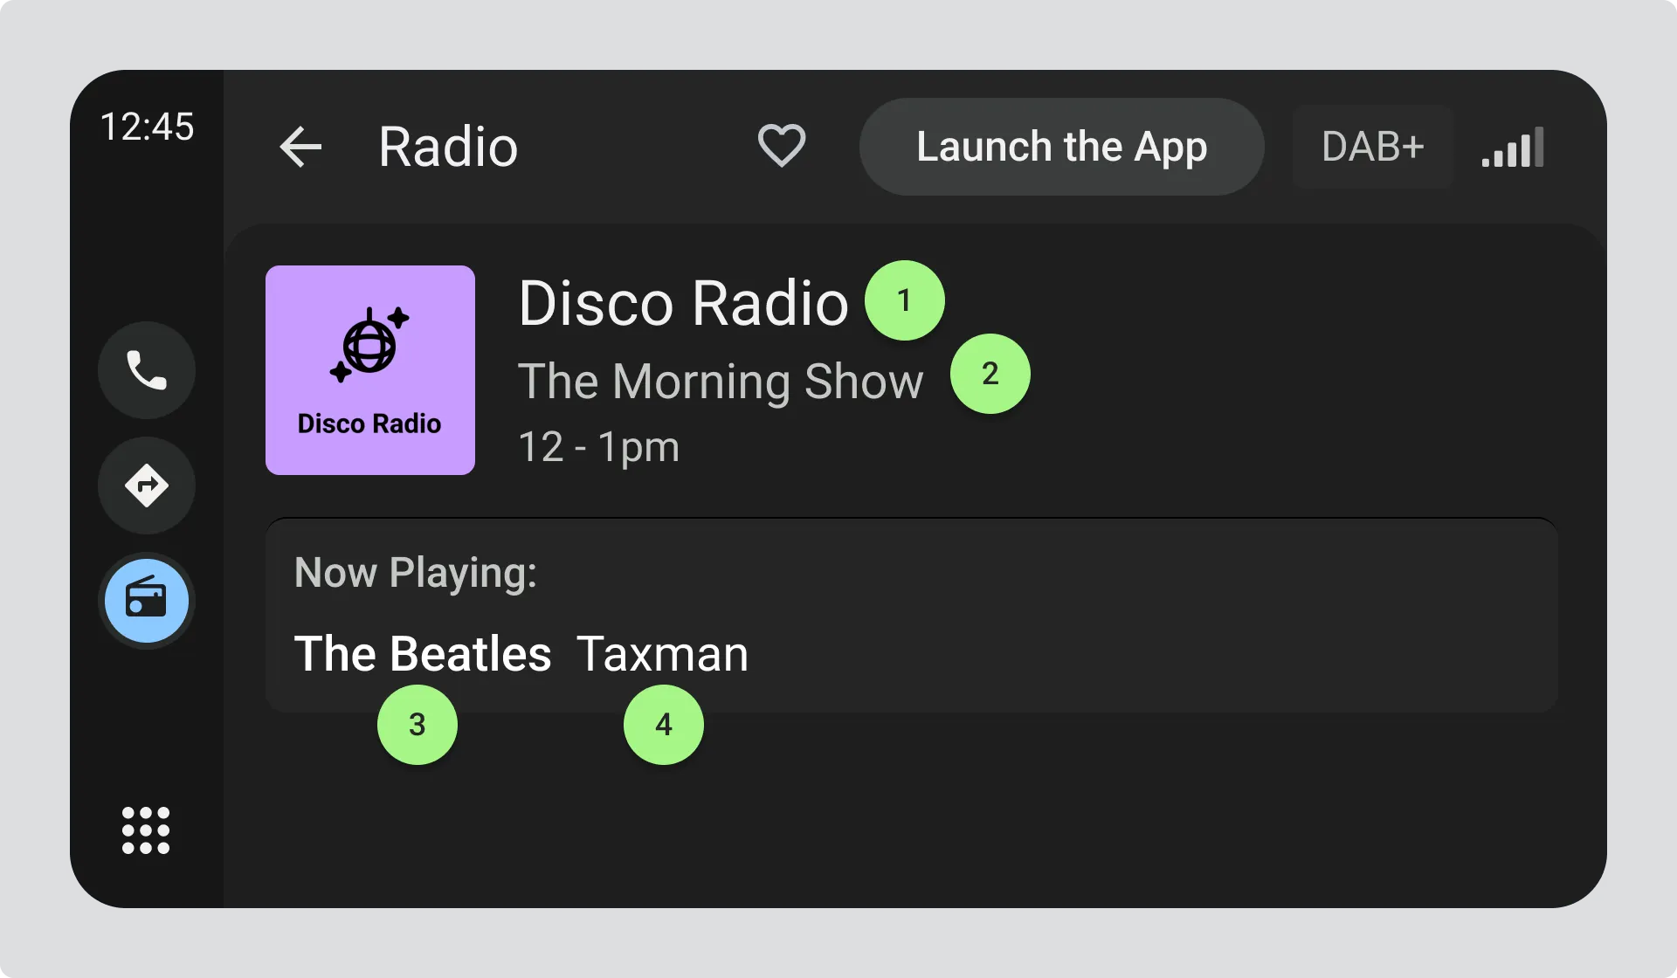Select the blue radio app icon
1677x978 pixels.
coord(147,601)
